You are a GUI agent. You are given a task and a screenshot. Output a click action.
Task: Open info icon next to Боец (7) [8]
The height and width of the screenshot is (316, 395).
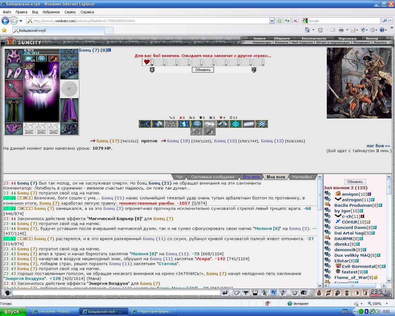coord(109,50)
